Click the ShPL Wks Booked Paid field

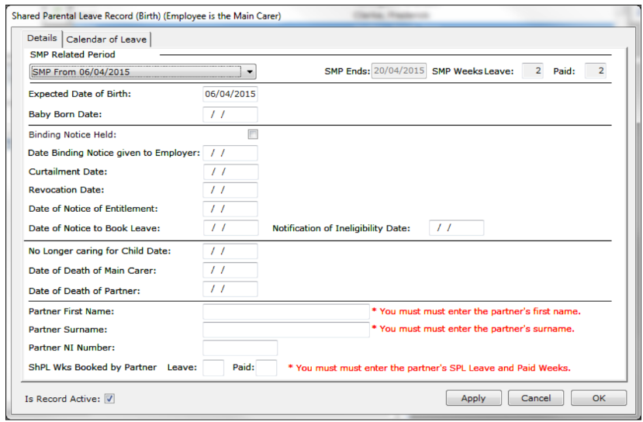[x=266, y=368]
